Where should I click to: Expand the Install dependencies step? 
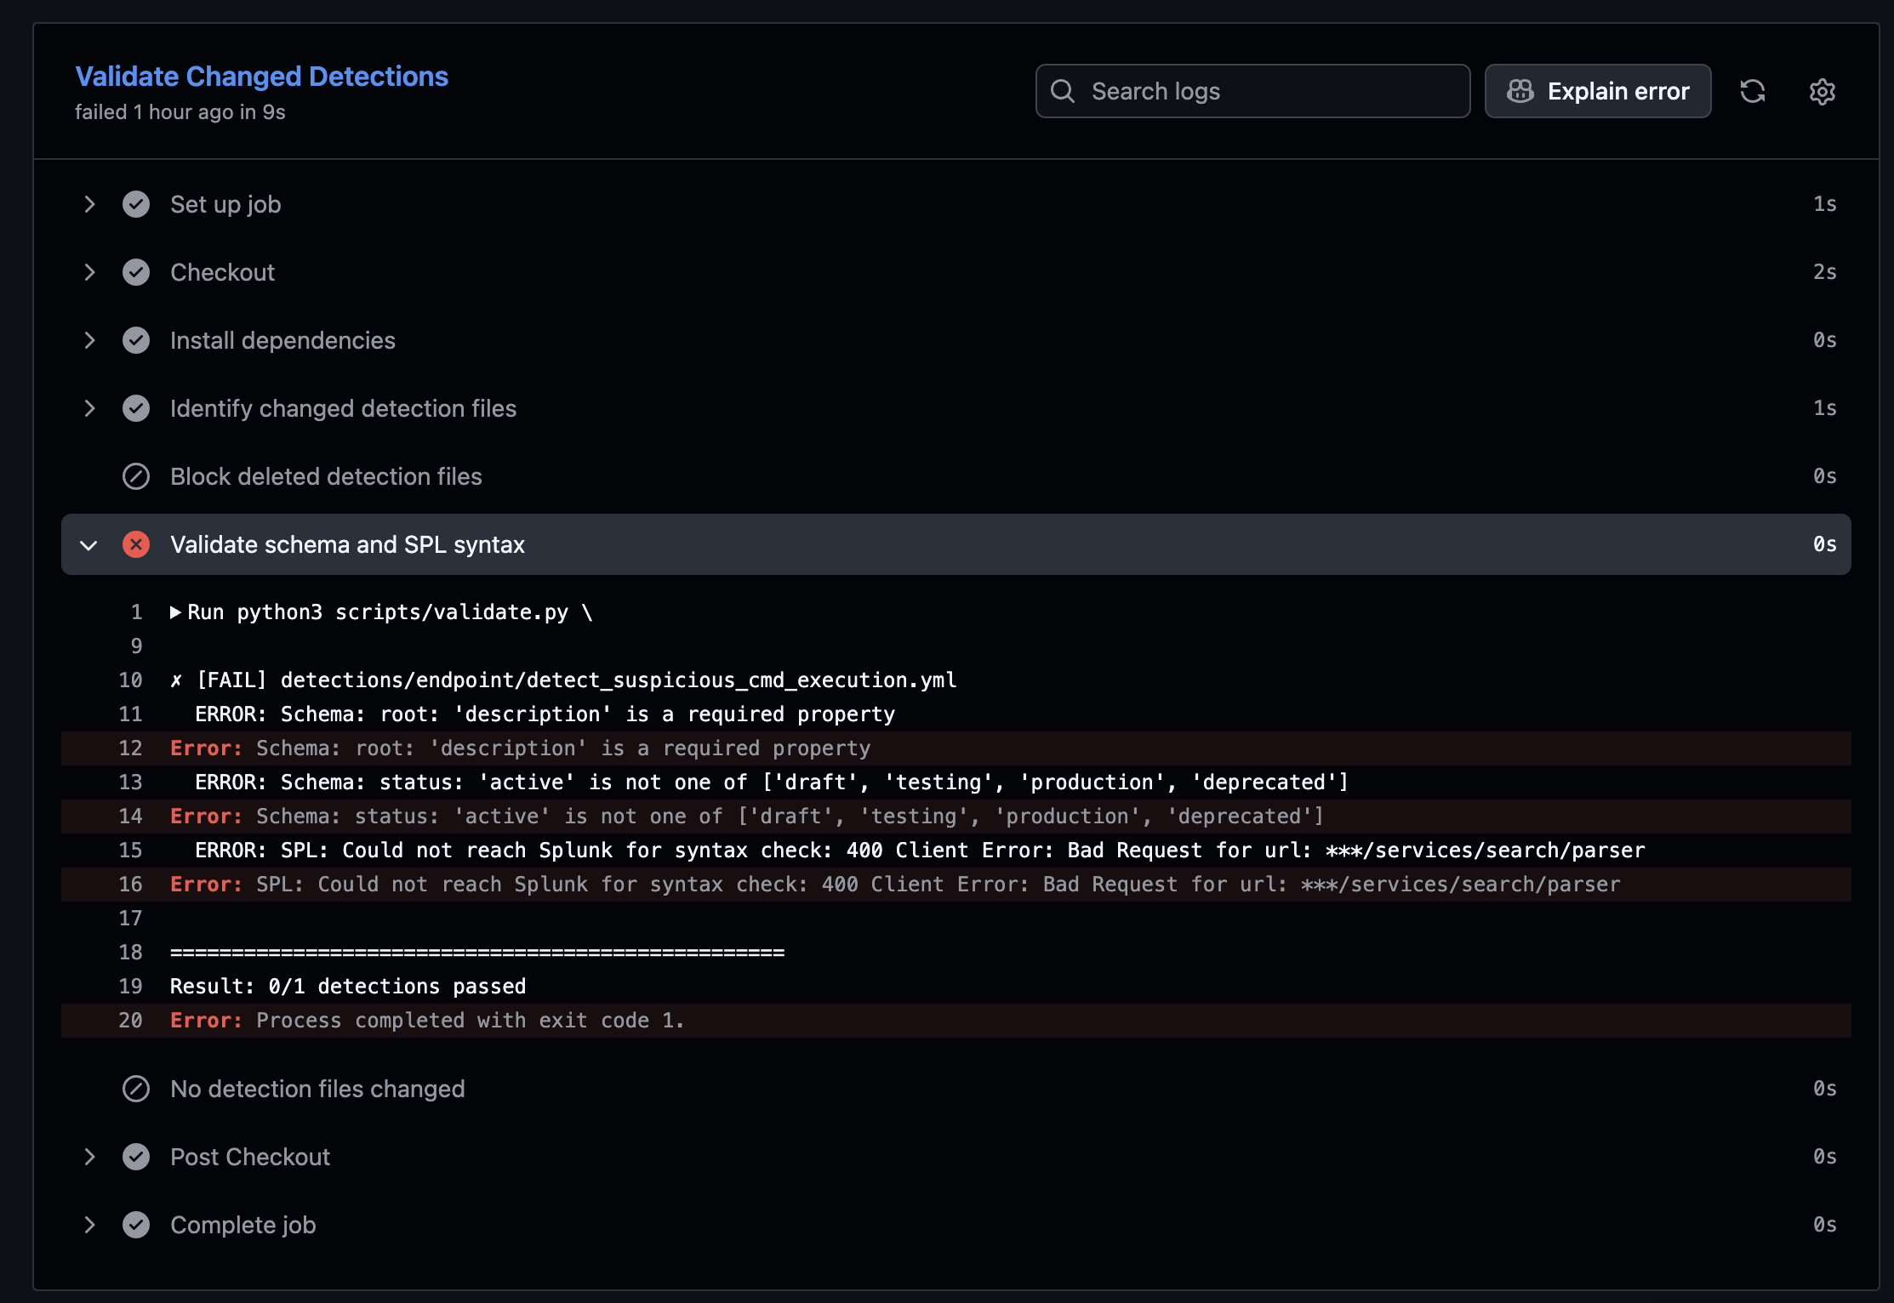pos(89,340)
